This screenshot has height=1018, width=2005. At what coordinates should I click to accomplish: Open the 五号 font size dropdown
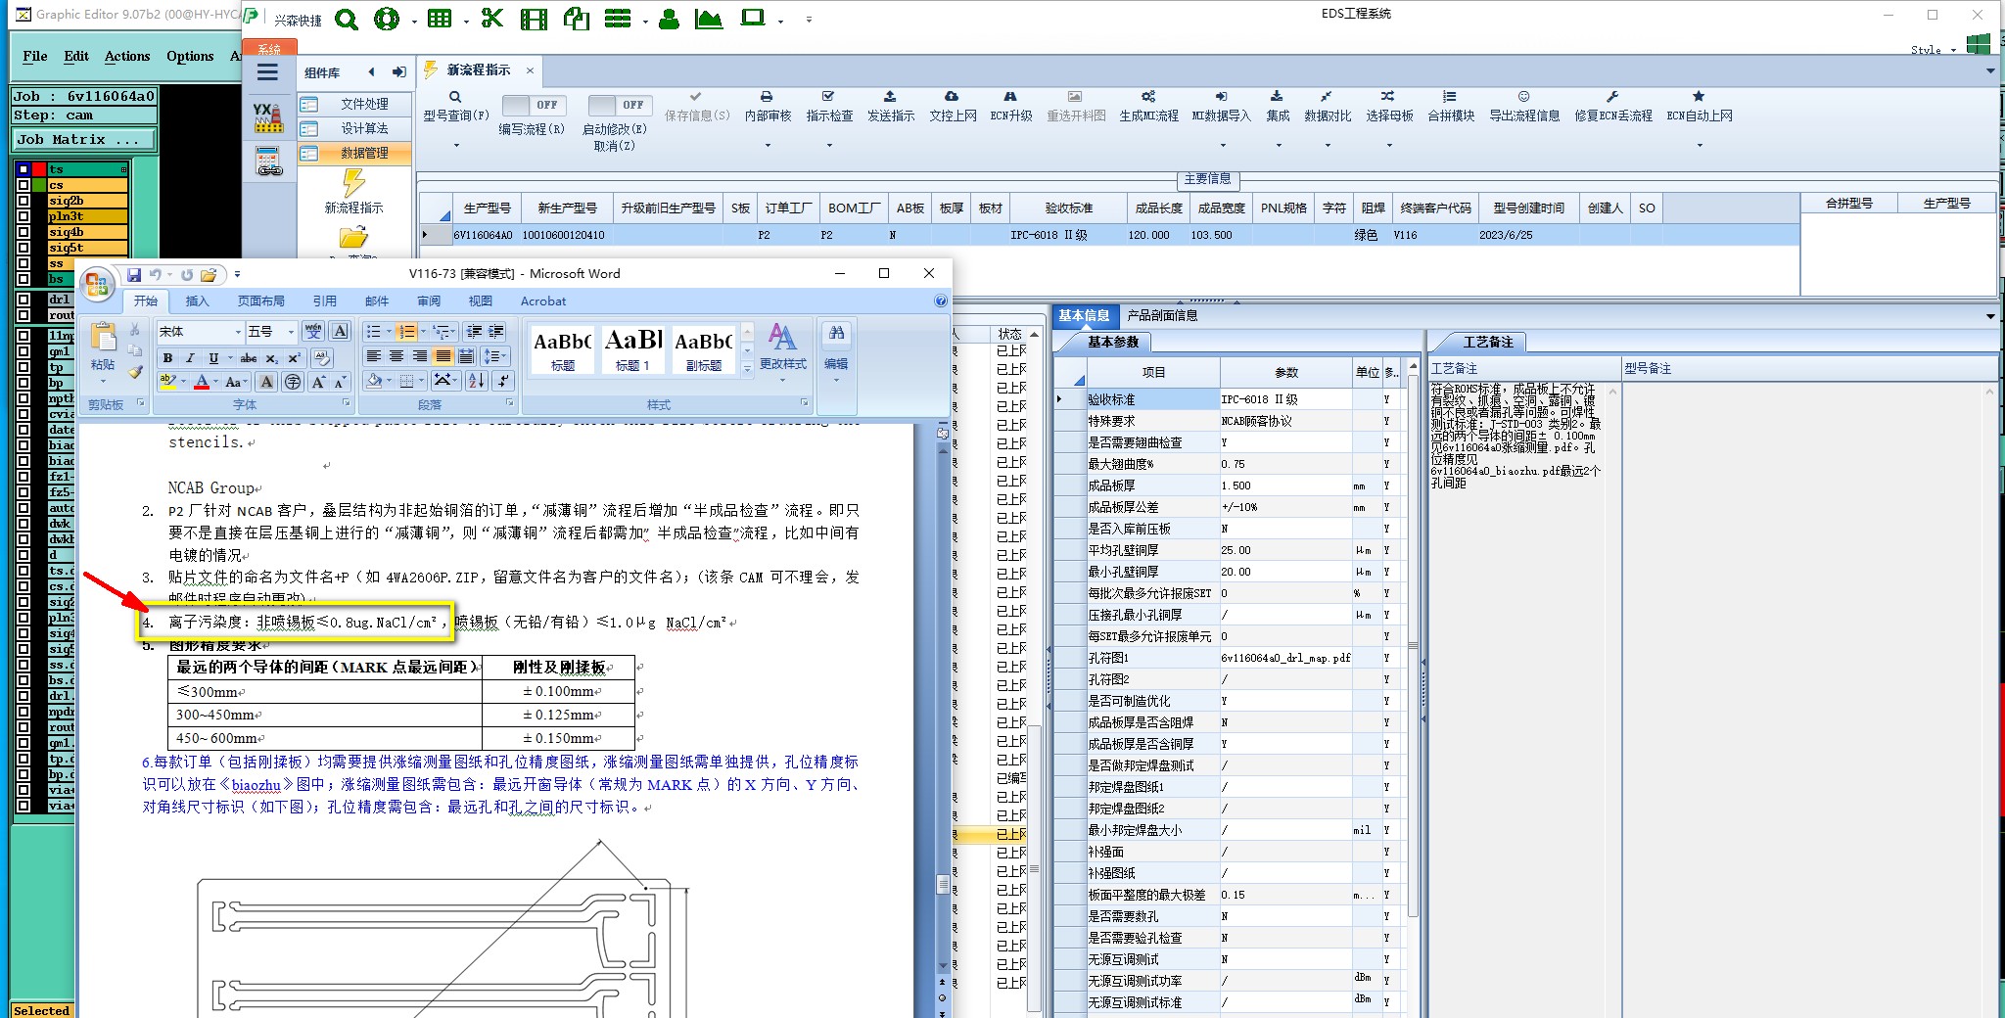pyautogui.click(x=291, y=332)
